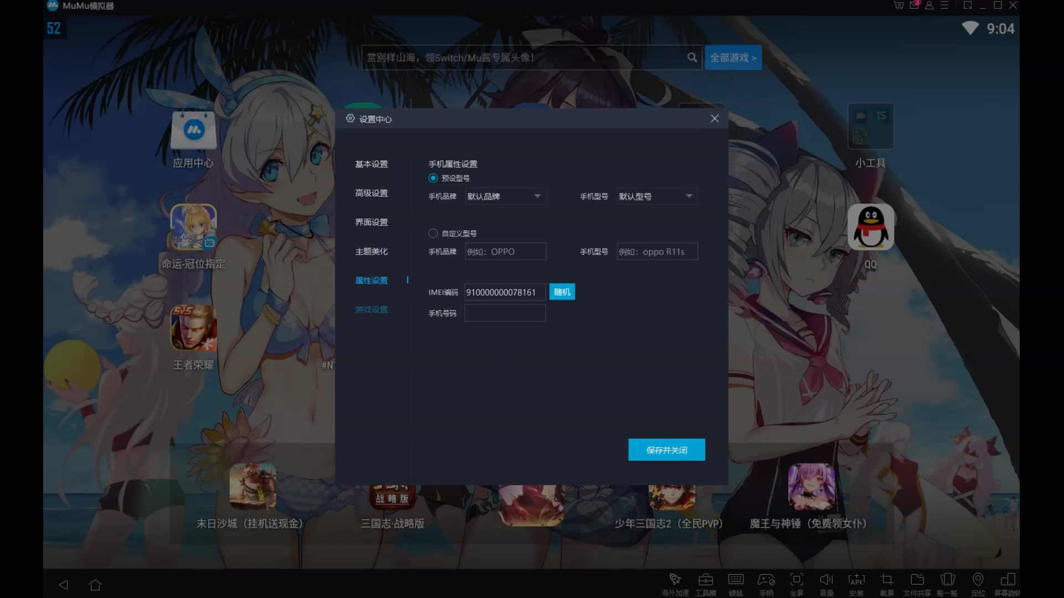Screen dimensions: 1064x598
Task: Switch to 主题美化 tab
Action: point(371,251)
